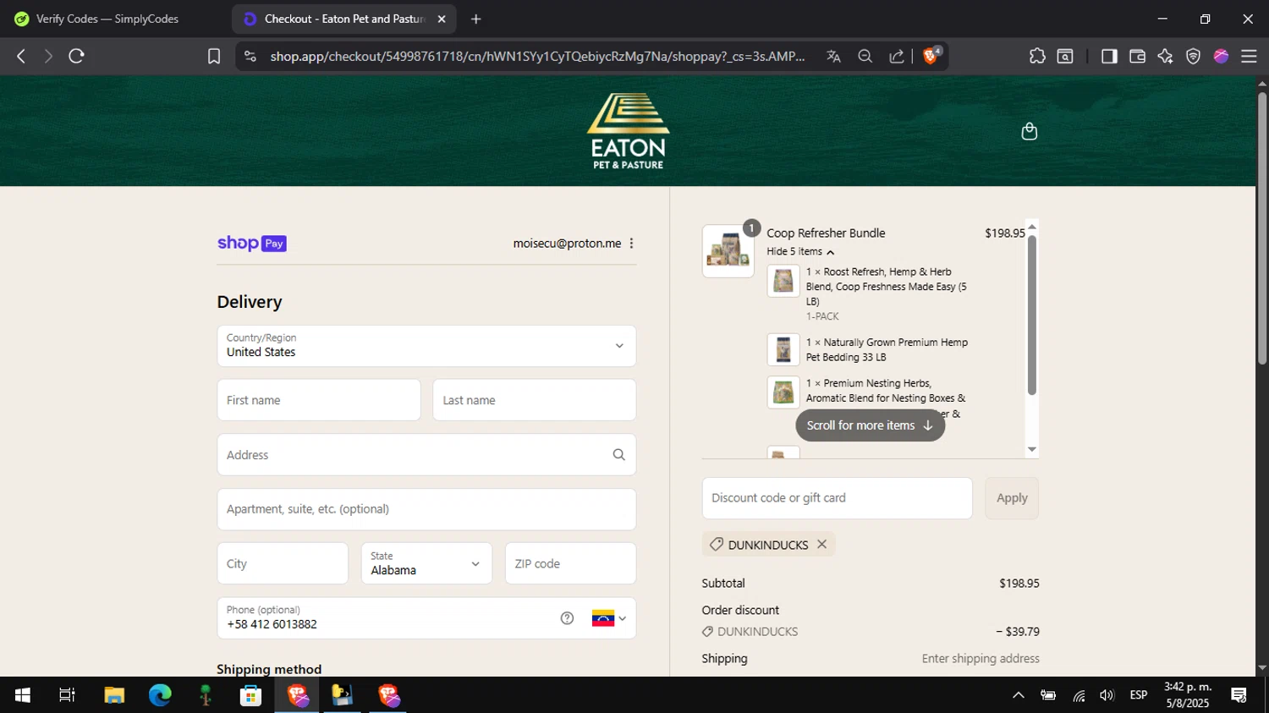Click the ZIP code field

click(570, 563)
